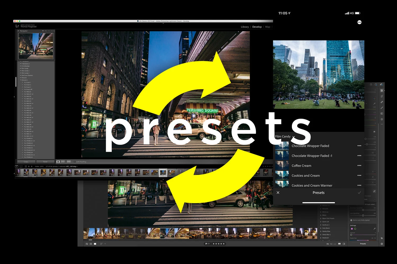Switch to the Library module

(x=245, y=27)
